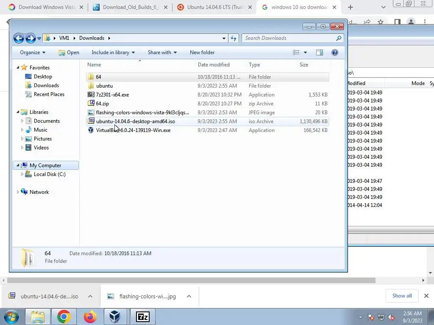Select the 64.zip archive icon
The width and height of the screenshot is (434, 325).
point(91,103)
